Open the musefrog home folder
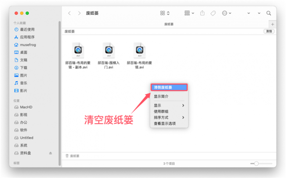Image resolution: width=286 pixels, height=178 pixels. tap(28, 45)
